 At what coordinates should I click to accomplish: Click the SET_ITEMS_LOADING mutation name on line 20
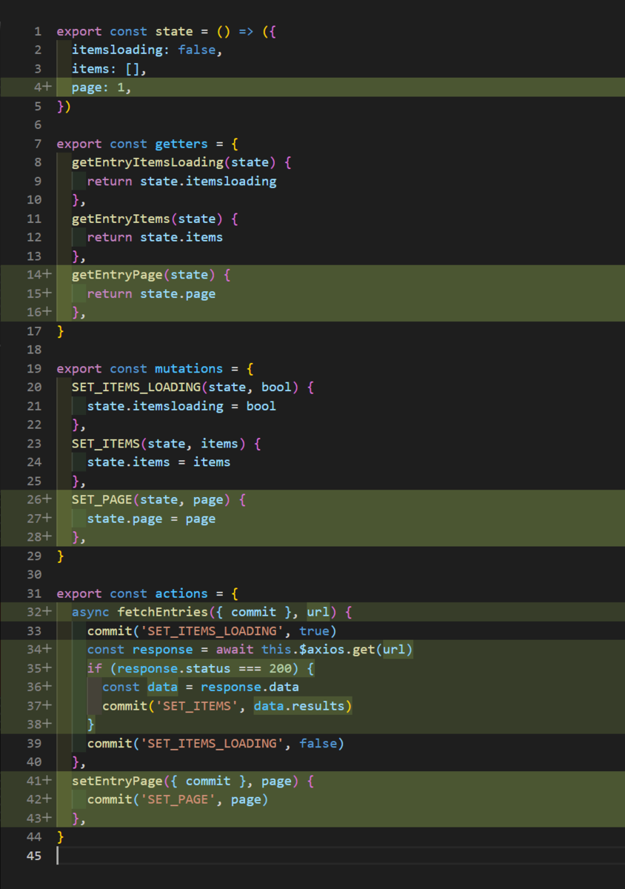pos(136,387)
